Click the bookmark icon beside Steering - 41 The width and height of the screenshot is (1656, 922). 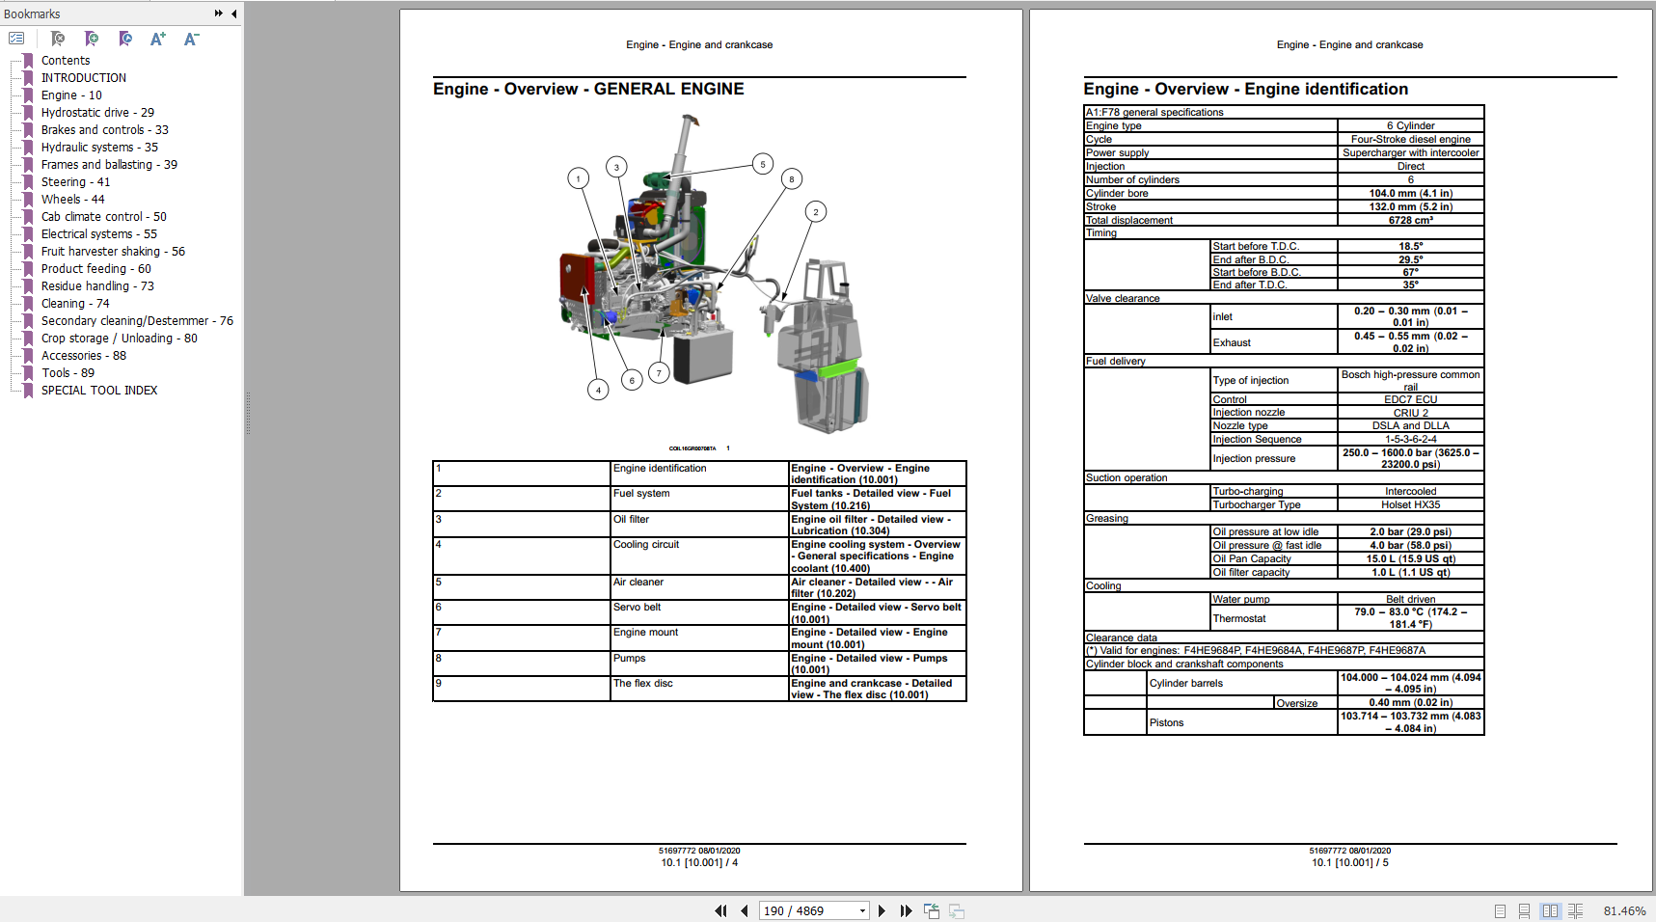pos(28,181)
